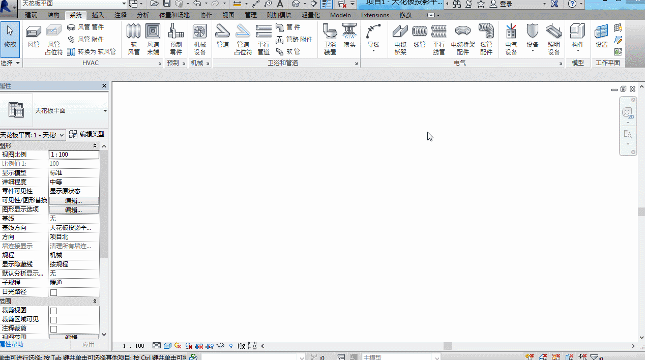
Task: Select the 风管 duct tool
Action: (x=34, y=36)
